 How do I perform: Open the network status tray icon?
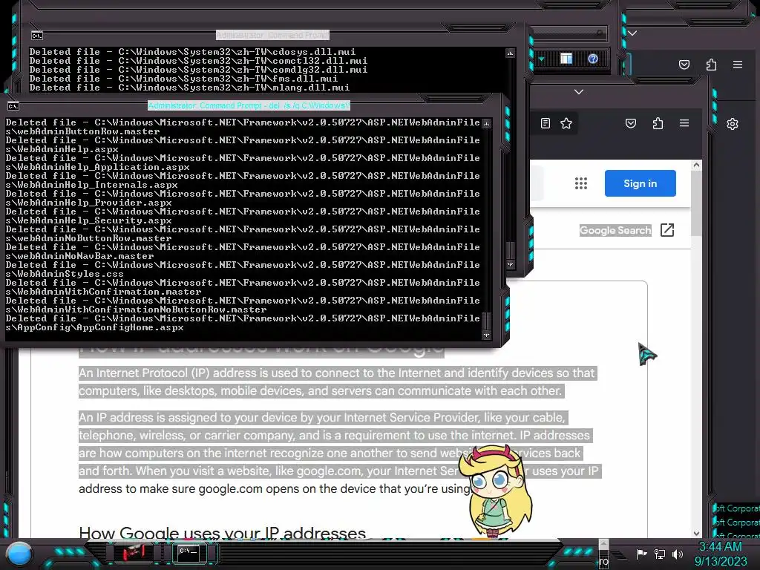click(660, 554)
